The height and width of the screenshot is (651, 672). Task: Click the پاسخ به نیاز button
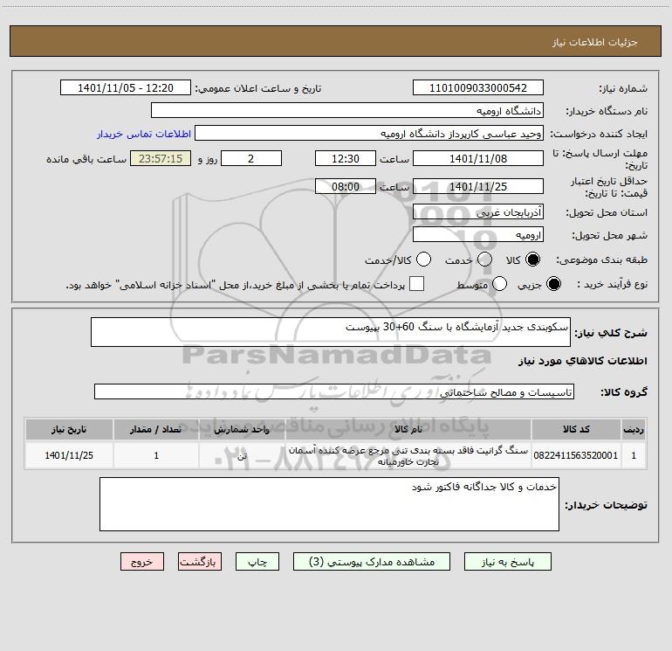[x=508, y=562]
